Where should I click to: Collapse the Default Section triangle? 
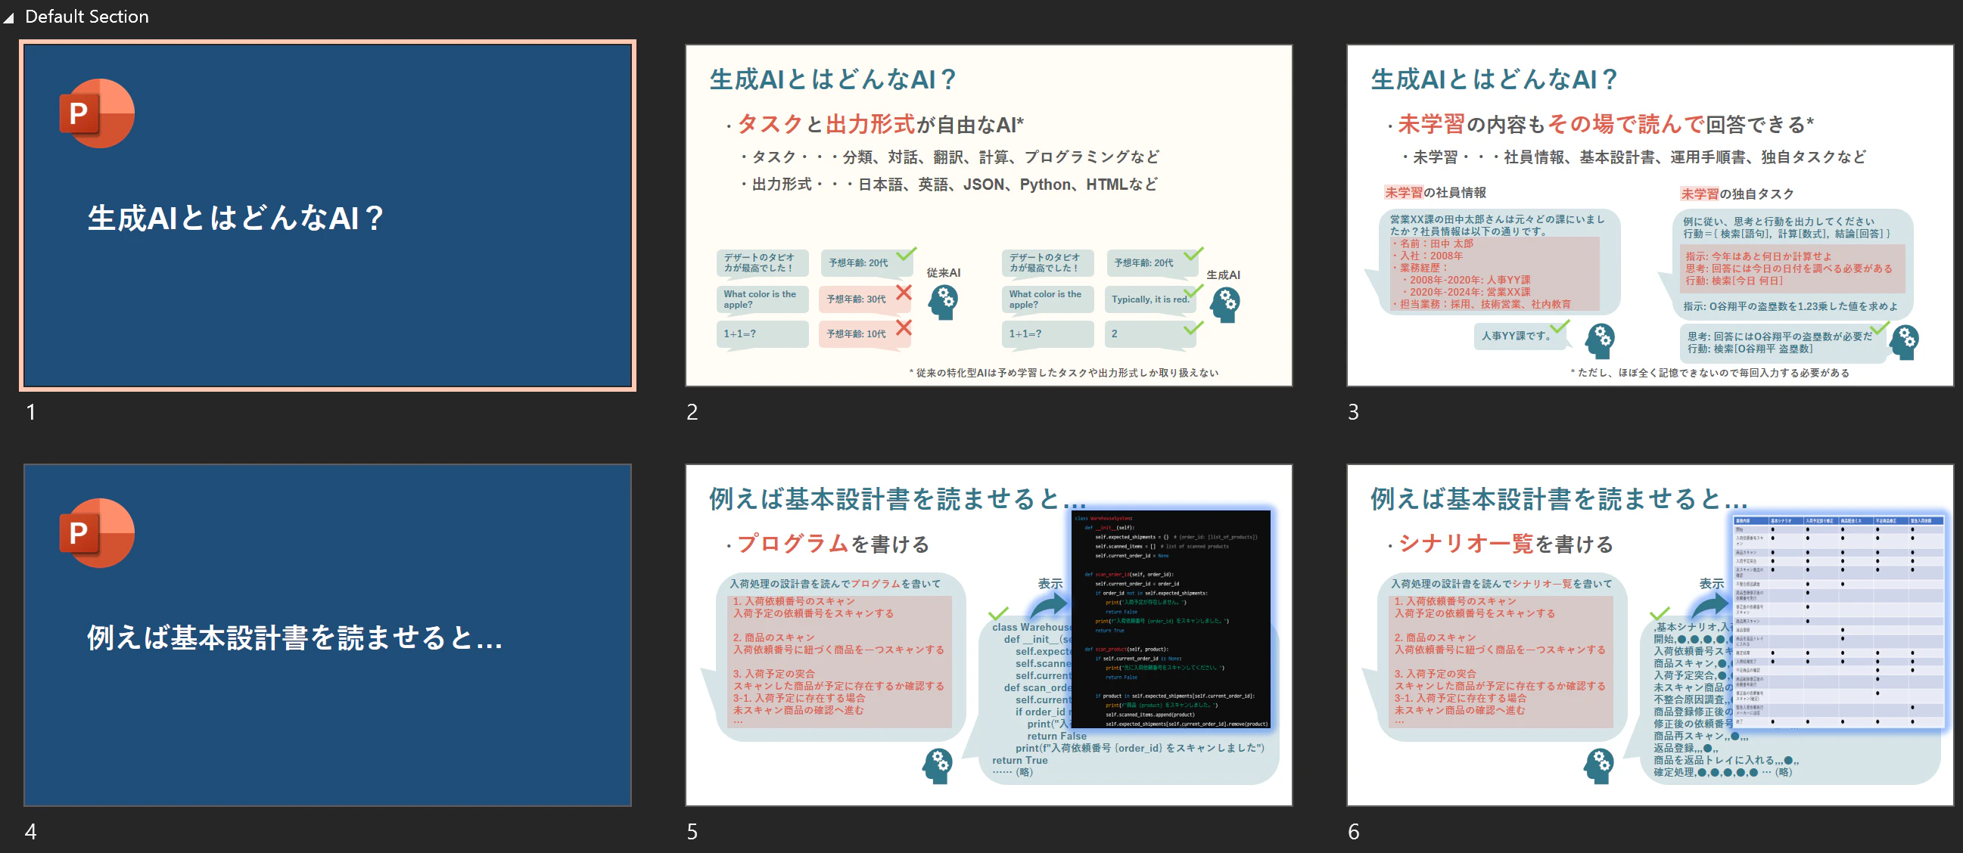coord(8,18)
